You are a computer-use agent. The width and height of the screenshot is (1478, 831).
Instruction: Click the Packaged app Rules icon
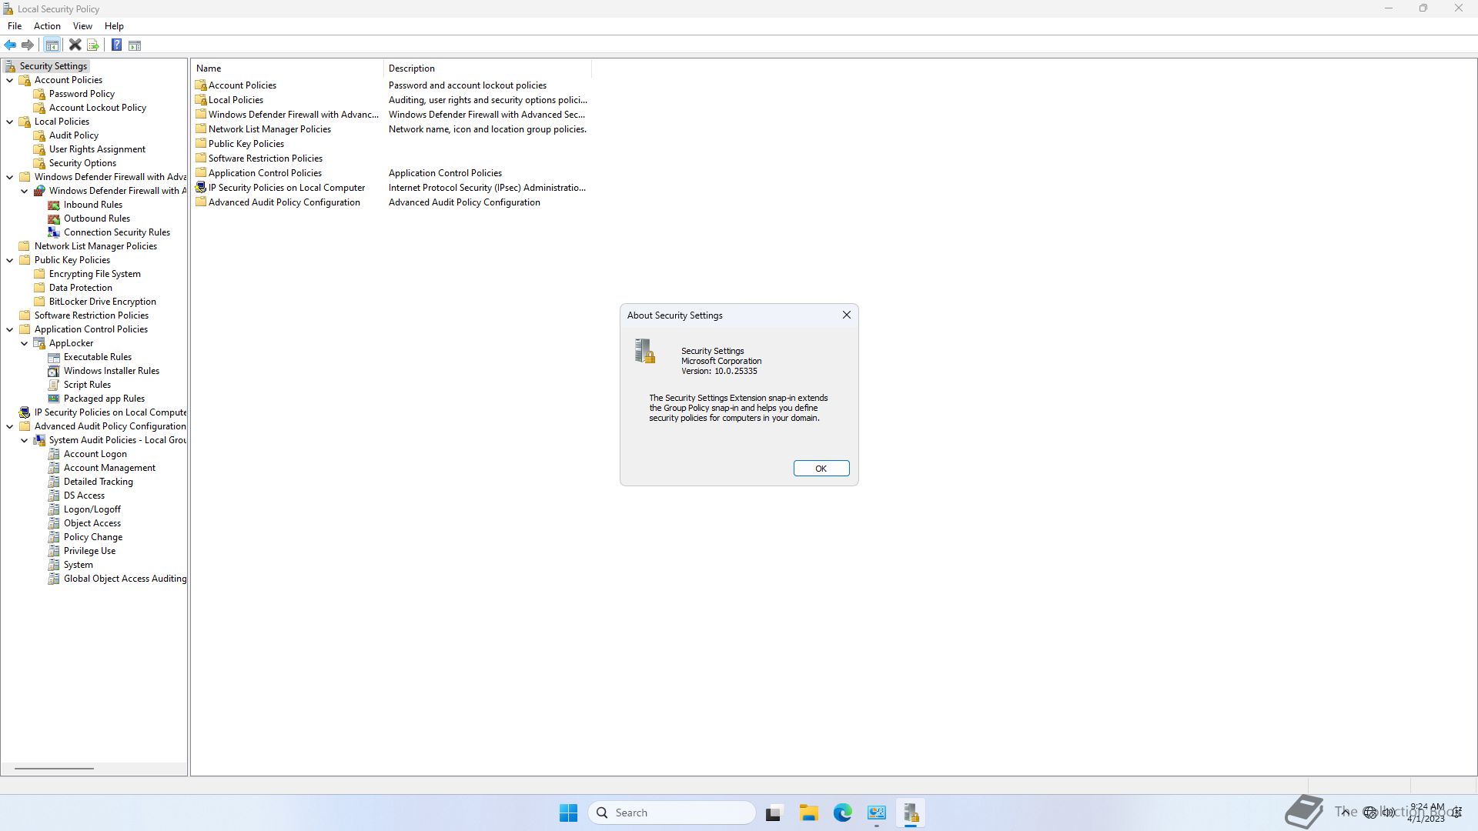click(54, 399)
